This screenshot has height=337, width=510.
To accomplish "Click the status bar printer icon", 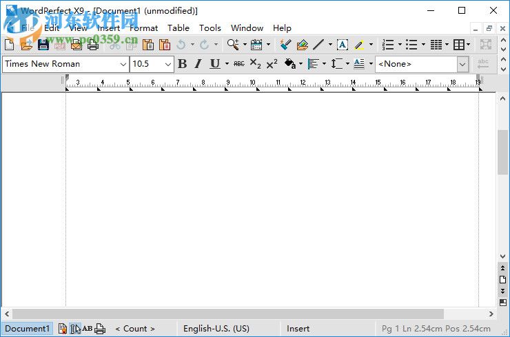I will click(100, 329).
